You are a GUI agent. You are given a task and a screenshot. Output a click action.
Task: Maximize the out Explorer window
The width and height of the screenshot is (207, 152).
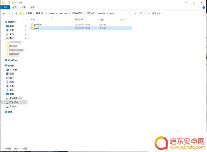tap(194, 2)
